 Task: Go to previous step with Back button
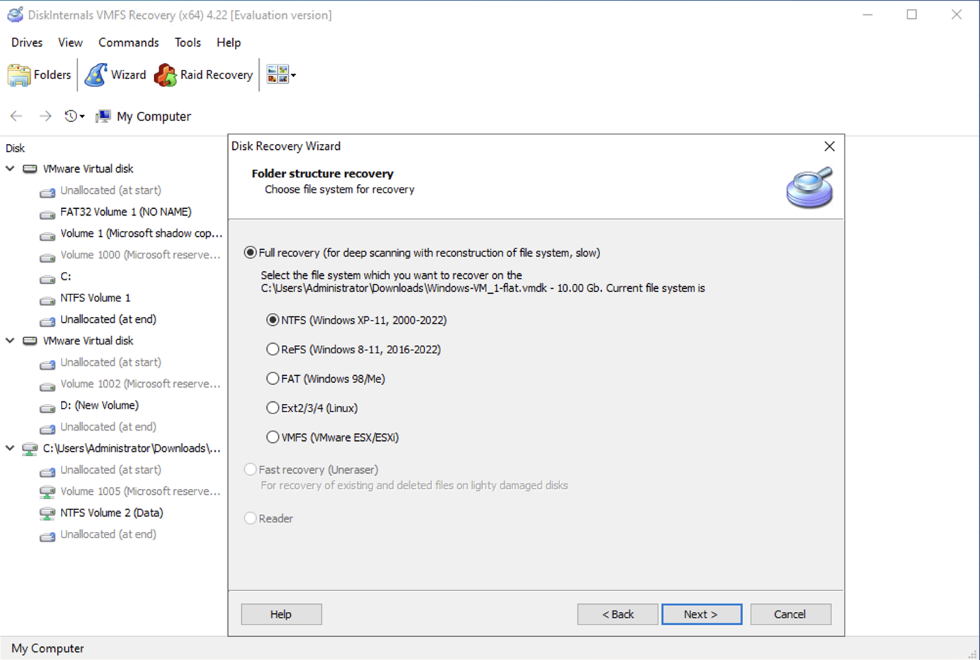[x=618, y=614]
